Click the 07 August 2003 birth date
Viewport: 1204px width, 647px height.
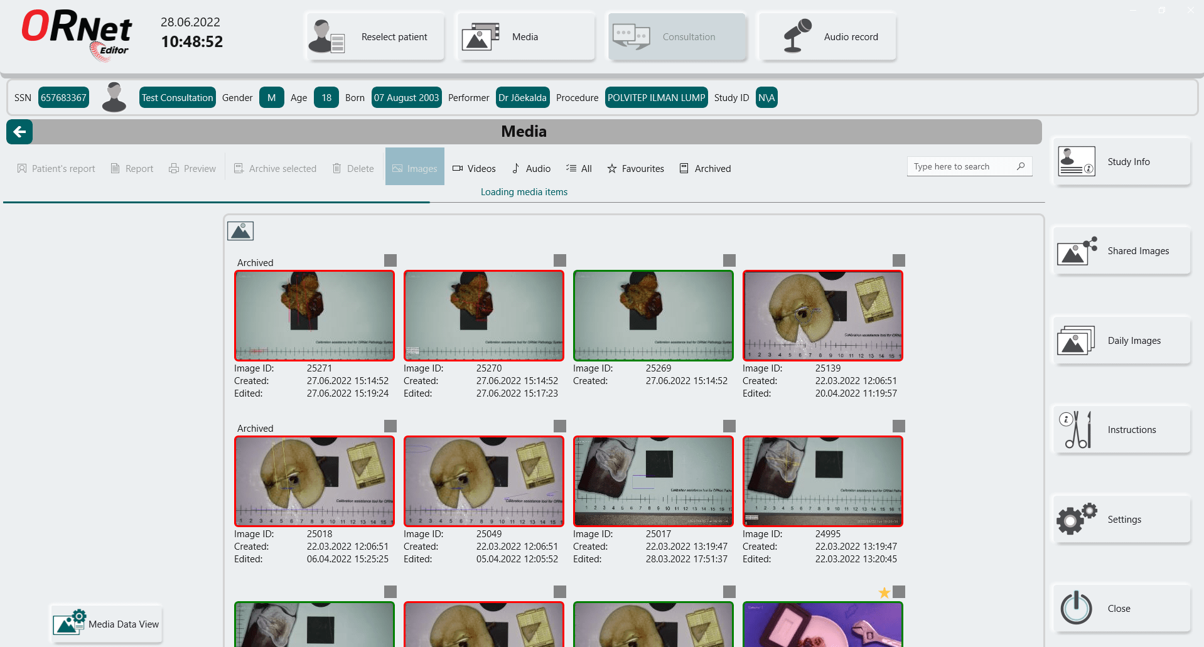[x=407, y=97]
